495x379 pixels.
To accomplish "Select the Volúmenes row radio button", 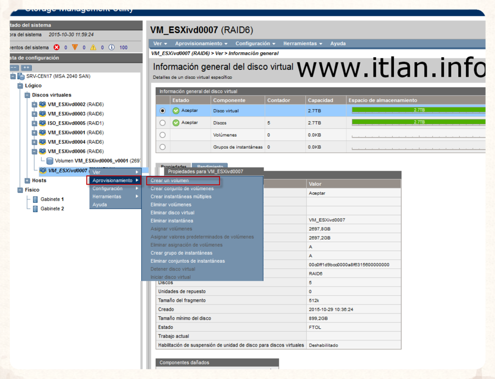I will coord(162,135).
